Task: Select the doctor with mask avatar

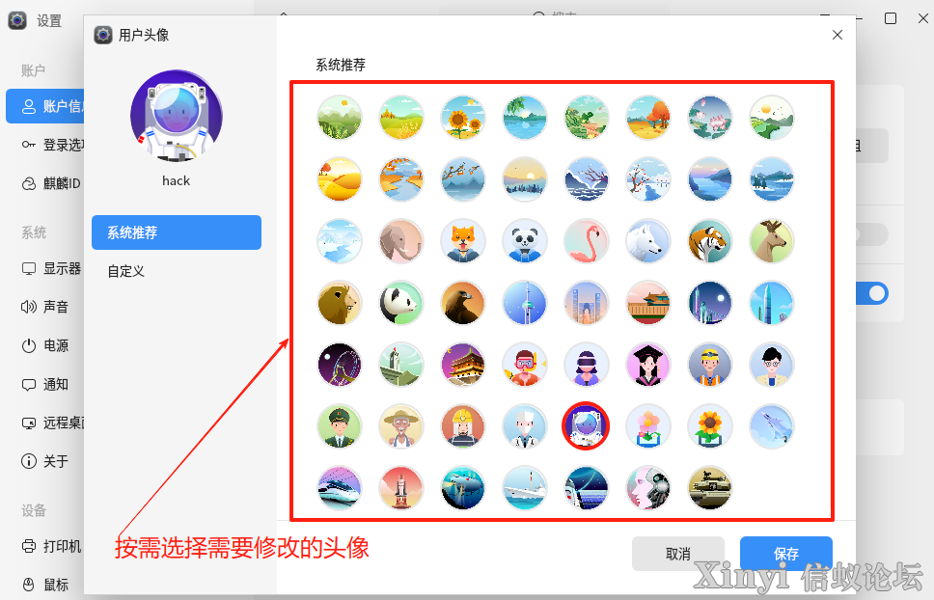Action: pyautogui.click(x=525, y=426)
